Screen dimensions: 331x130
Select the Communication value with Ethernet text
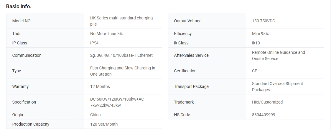[x=121, y=55]
